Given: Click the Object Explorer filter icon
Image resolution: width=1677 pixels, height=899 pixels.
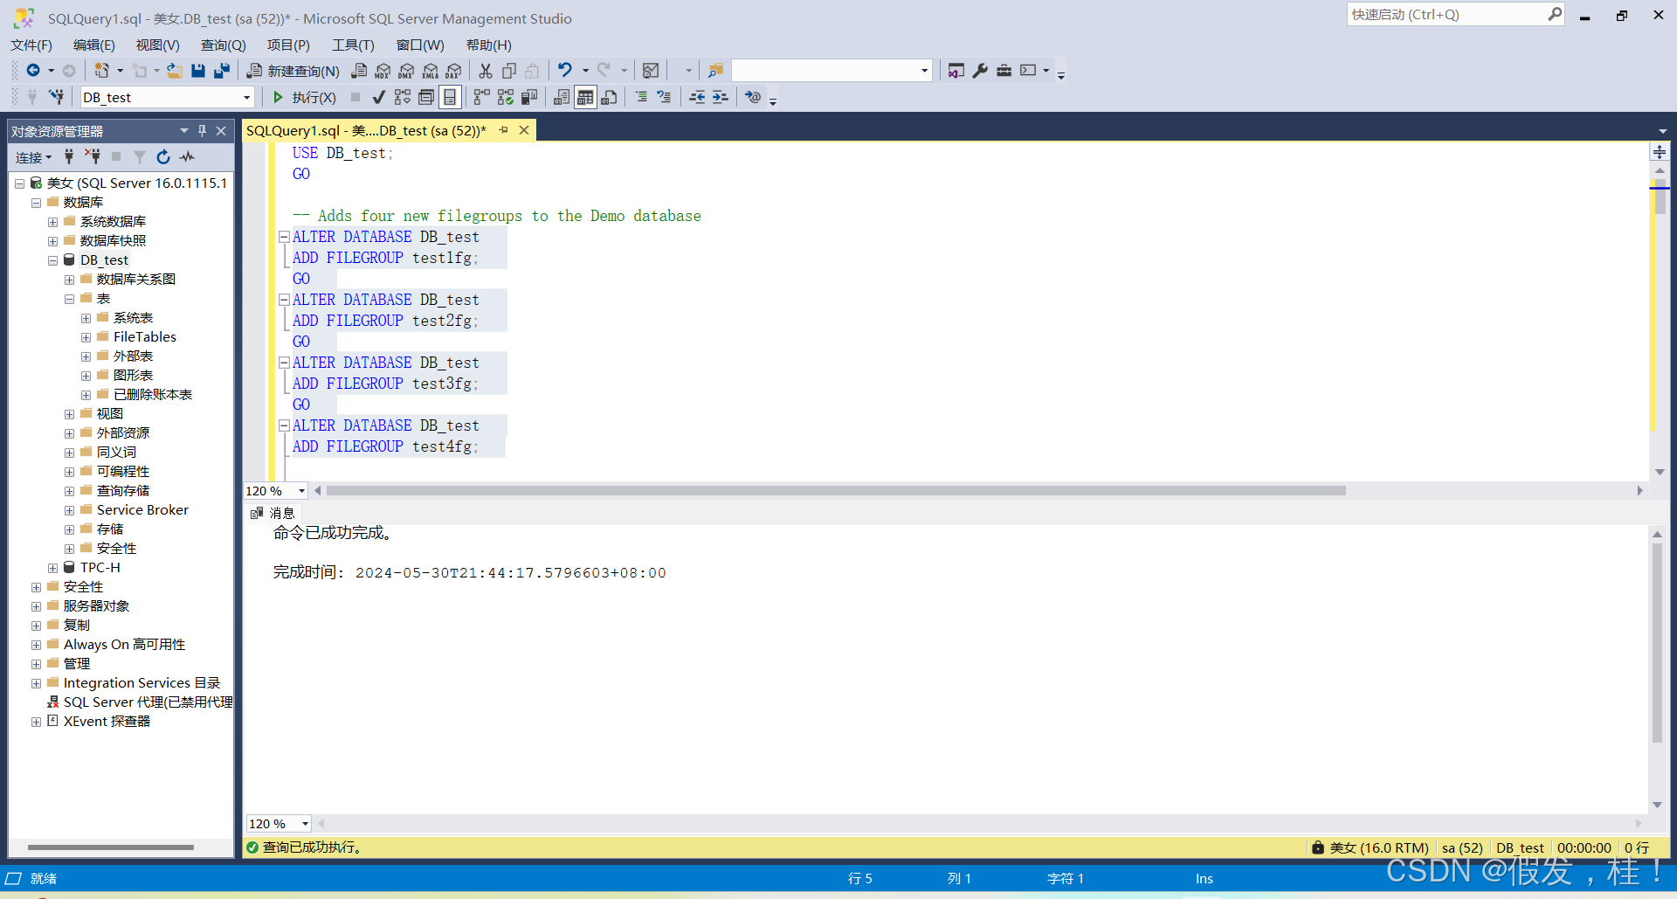Looking at the screenshot, I should [x=140, y=157].
